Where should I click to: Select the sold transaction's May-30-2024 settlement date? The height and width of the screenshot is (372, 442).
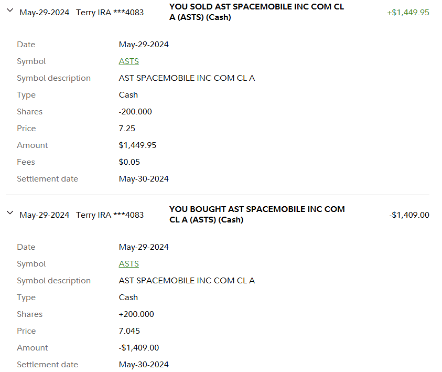(144, 179)
